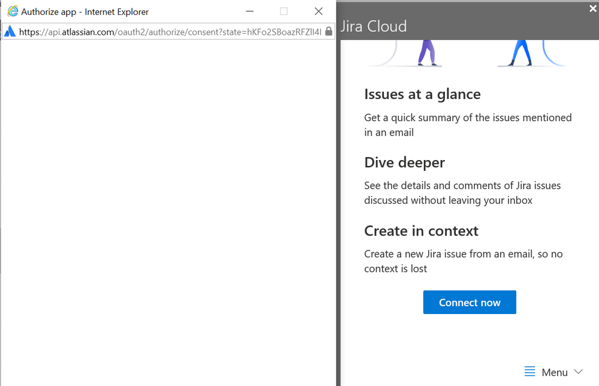Minimize the Authorize app window

[250, 11]
